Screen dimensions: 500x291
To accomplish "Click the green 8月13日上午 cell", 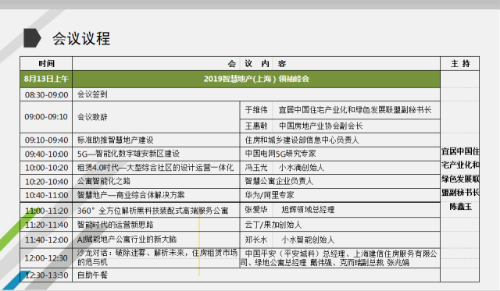I will click(x=47, y=79).
